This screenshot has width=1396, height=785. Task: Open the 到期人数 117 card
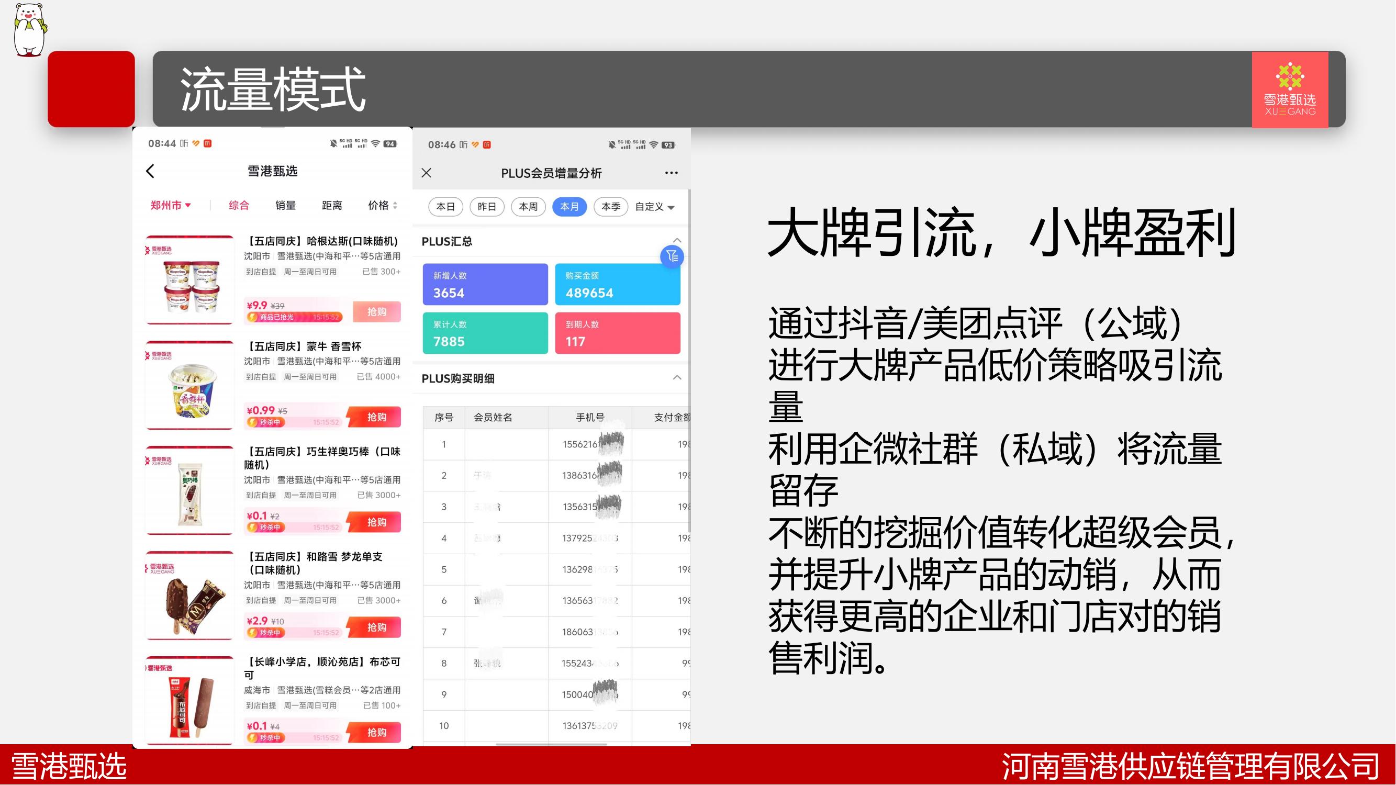click(617, 333)
